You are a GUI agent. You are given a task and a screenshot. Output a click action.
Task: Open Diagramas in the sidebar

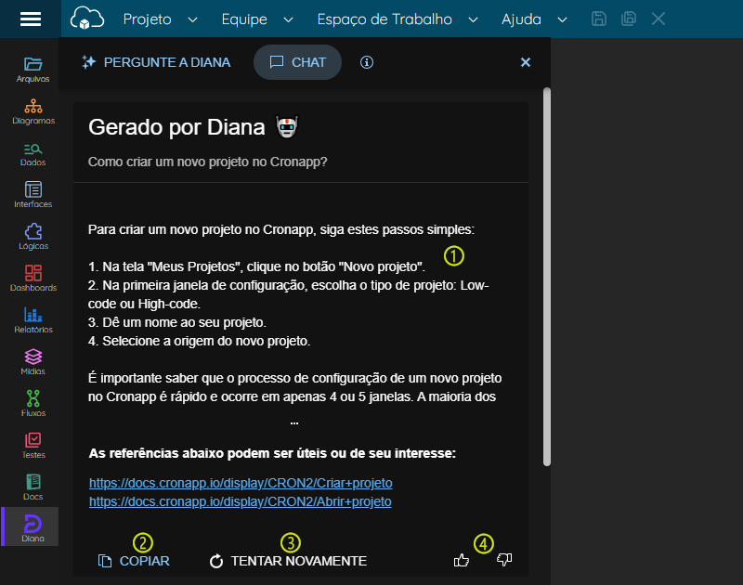coord(33,111)
